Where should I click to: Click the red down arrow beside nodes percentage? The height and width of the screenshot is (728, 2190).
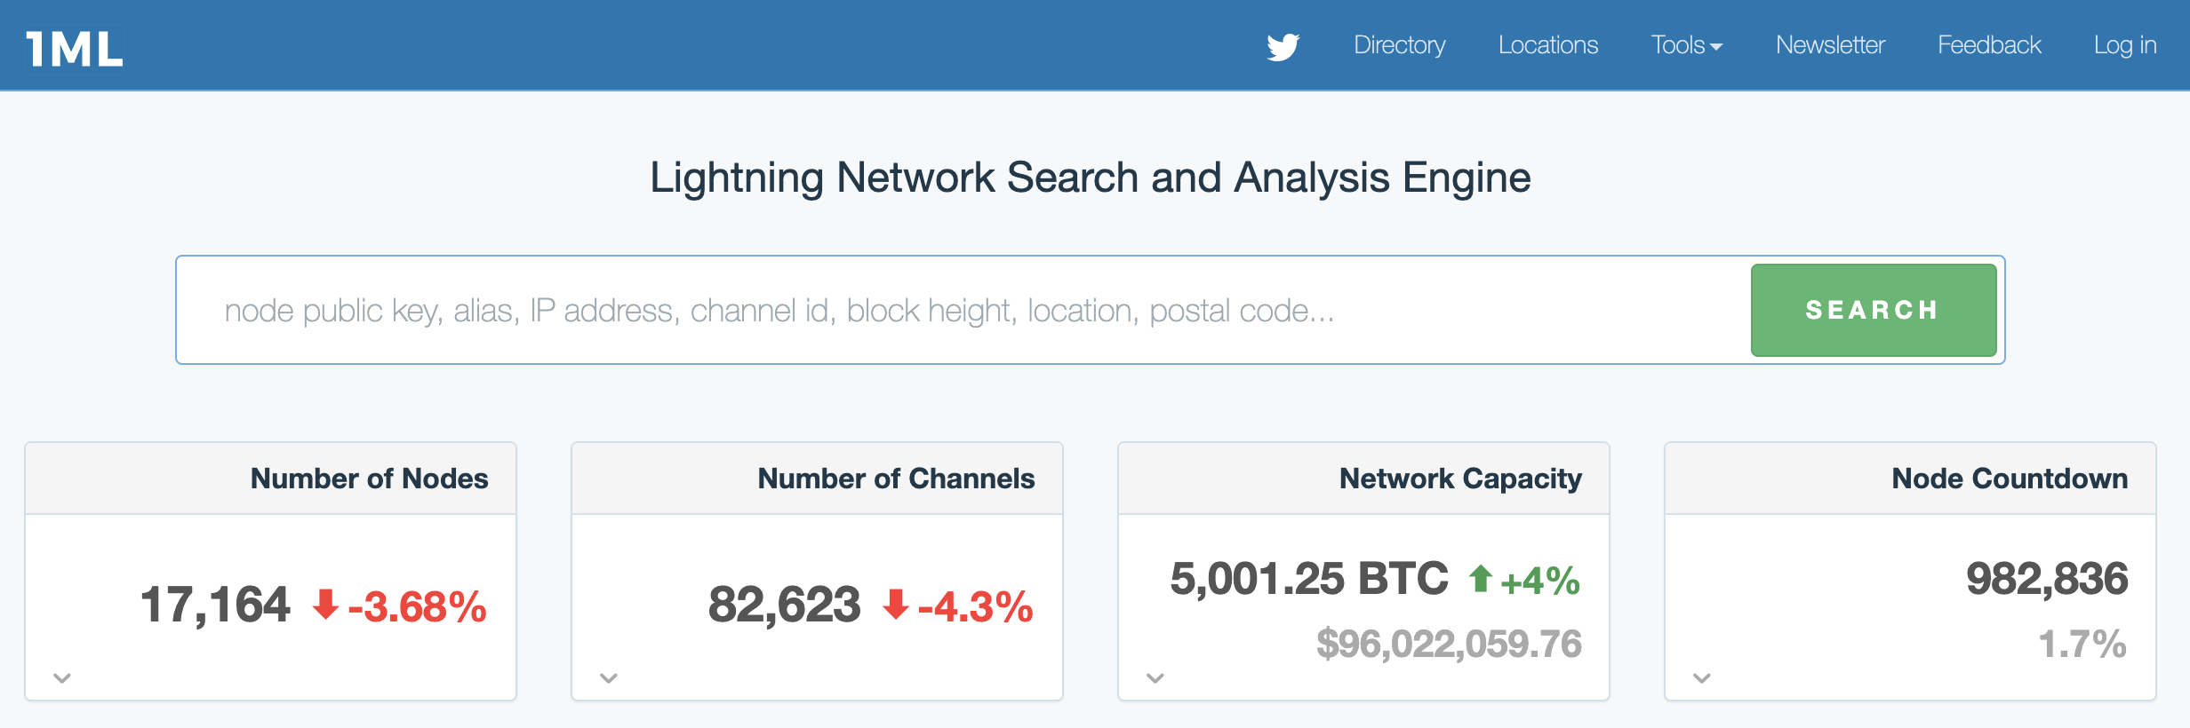(x=326, y=605)
